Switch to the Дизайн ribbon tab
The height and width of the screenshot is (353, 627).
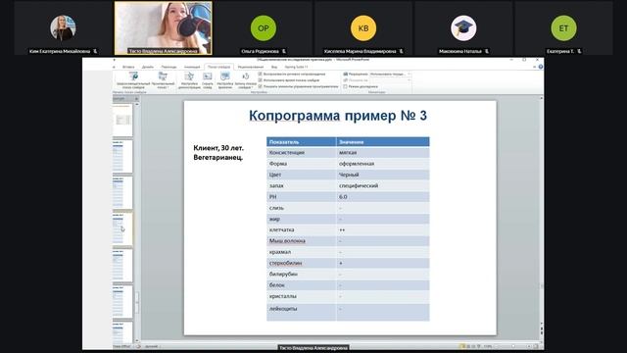tap(148, 67)
